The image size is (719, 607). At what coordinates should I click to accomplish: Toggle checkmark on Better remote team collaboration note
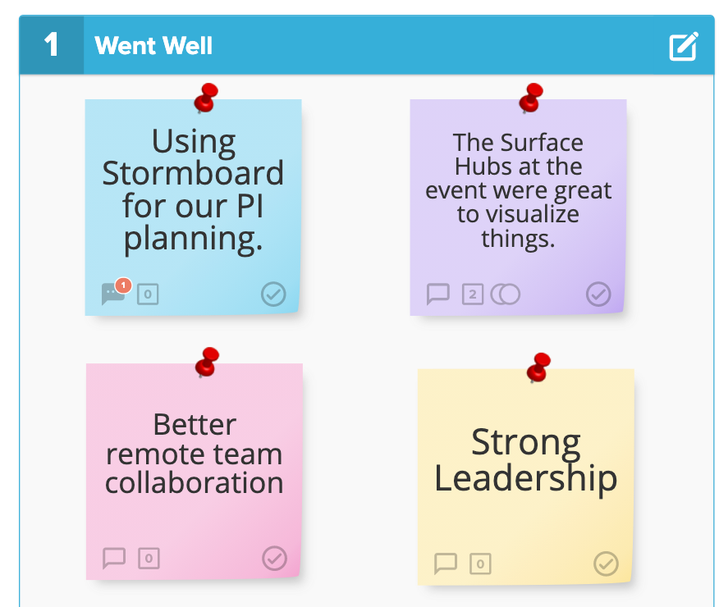click(x=275, y=558)
